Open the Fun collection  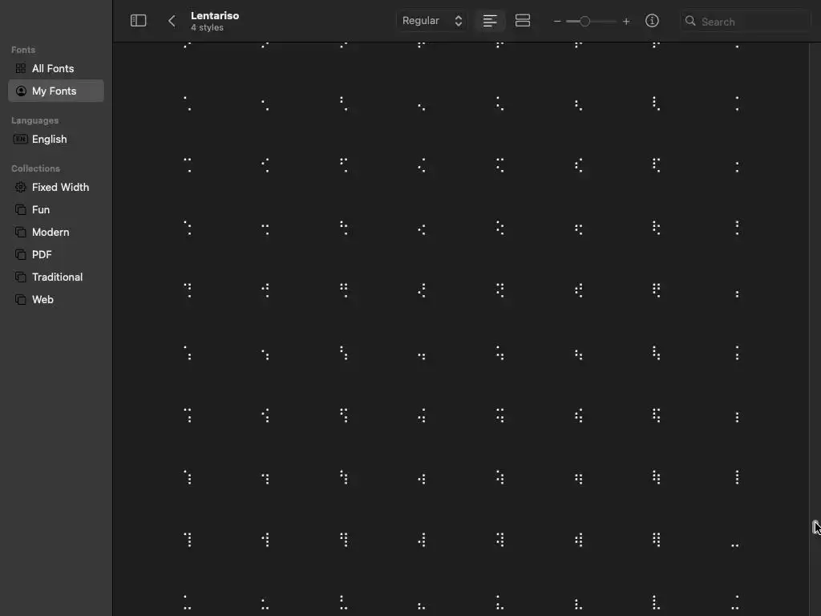pyautogui.click(x=56, y=210)
